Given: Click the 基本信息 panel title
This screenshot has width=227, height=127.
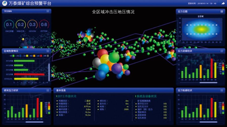Looking at the screenshot, I should 61,90.
